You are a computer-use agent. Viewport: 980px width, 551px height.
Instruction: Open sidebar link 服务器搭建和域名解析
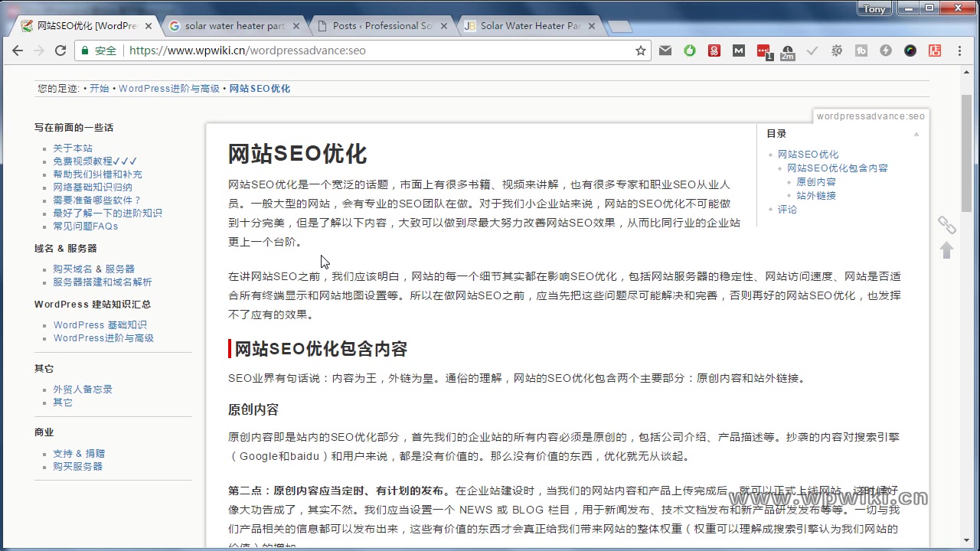coord(103,282)
